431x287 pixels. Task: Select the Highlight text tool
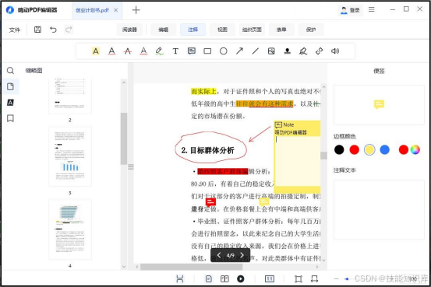pyautogui.click(x=96, y=51)
